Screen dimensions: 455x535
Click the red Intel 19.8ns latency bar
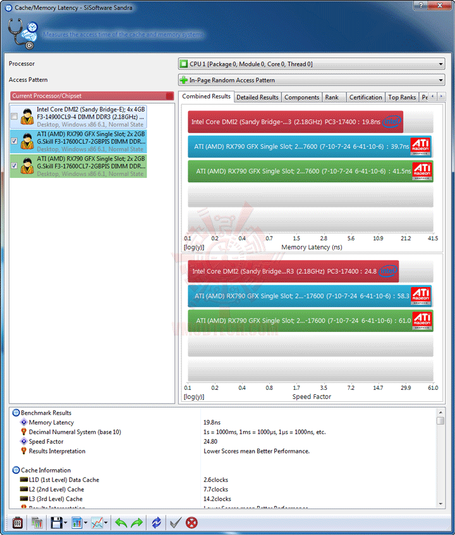(295, 122)
